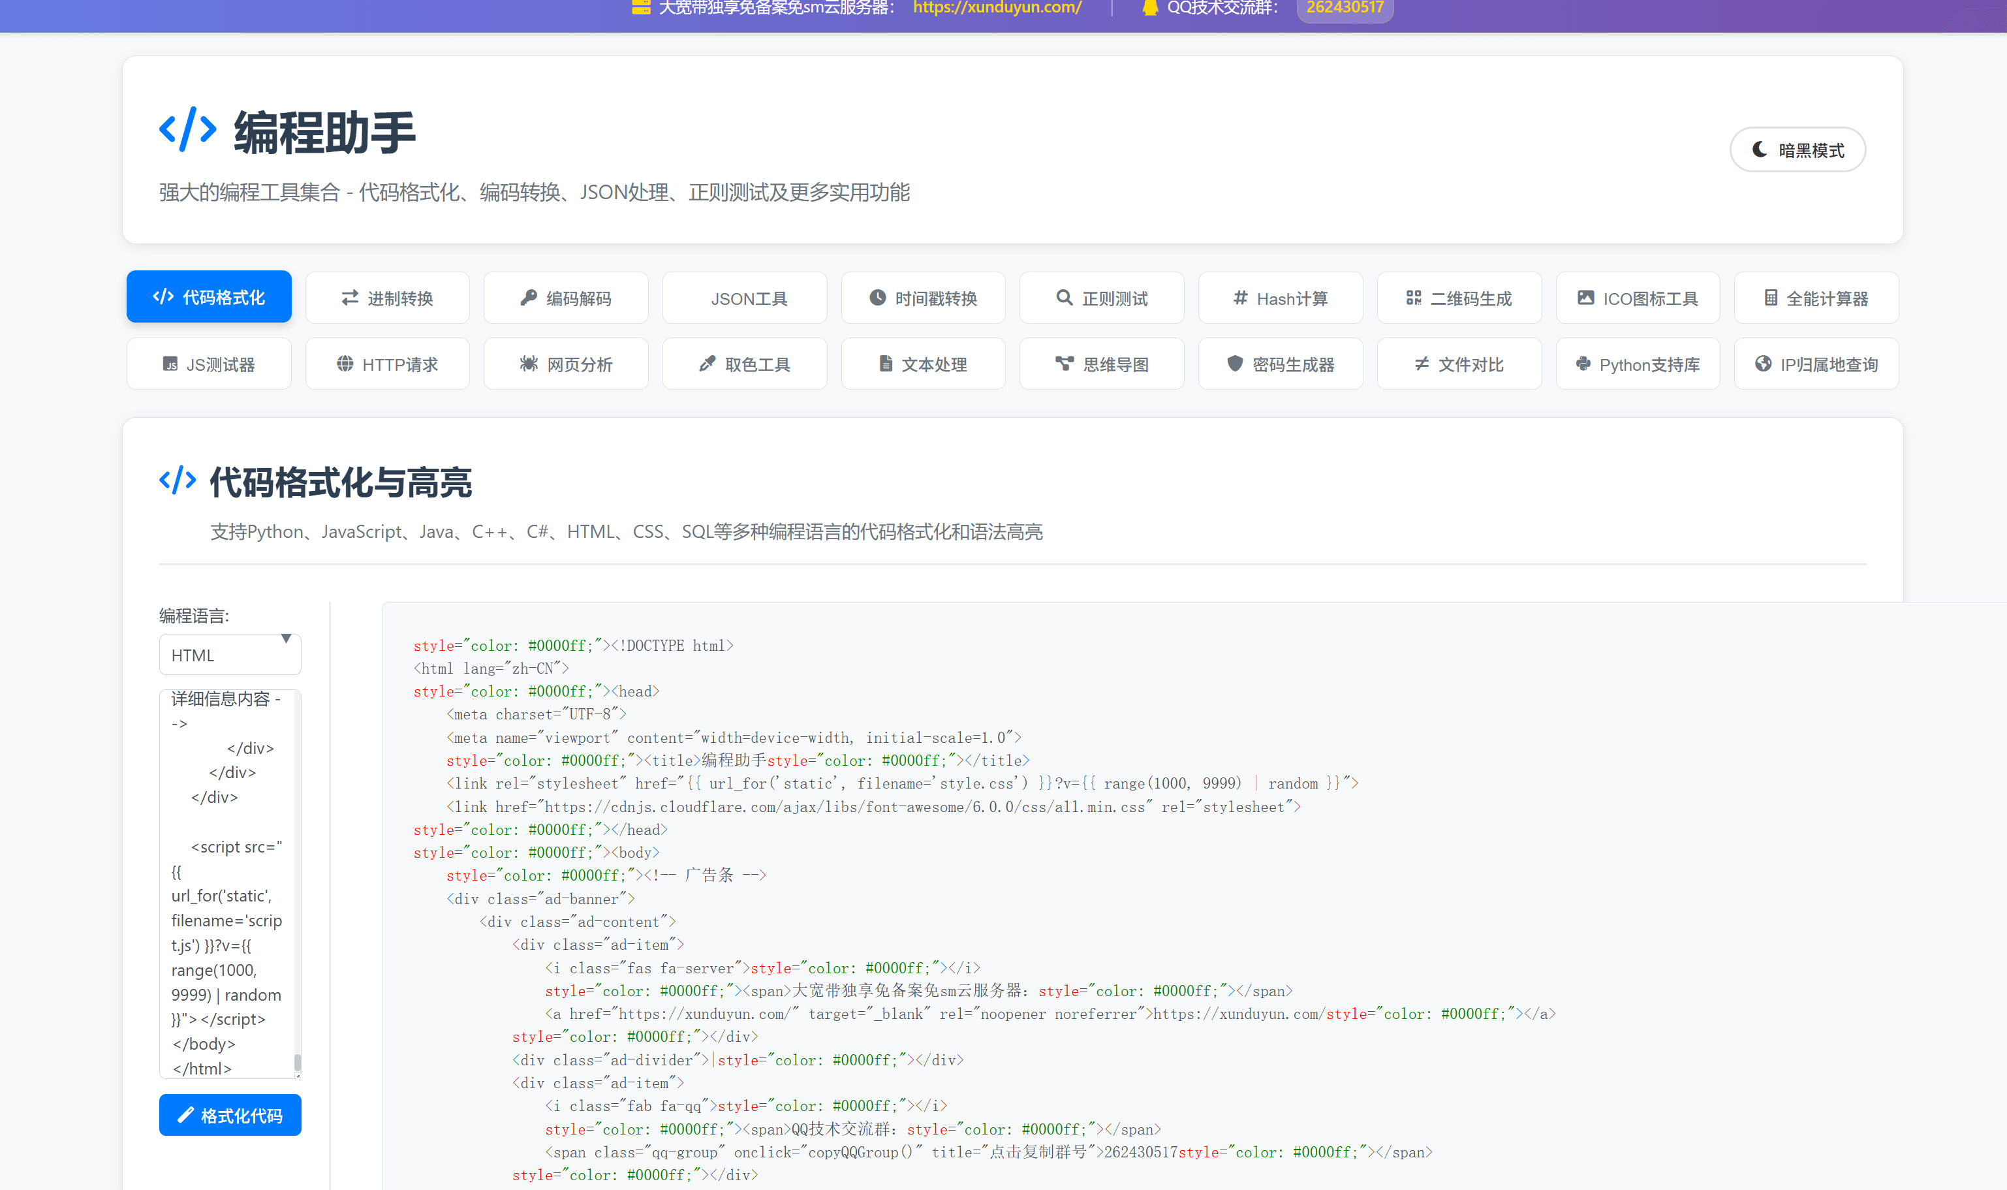
Task: Enable the 正则测试 tool
Action: [1101, 298]
